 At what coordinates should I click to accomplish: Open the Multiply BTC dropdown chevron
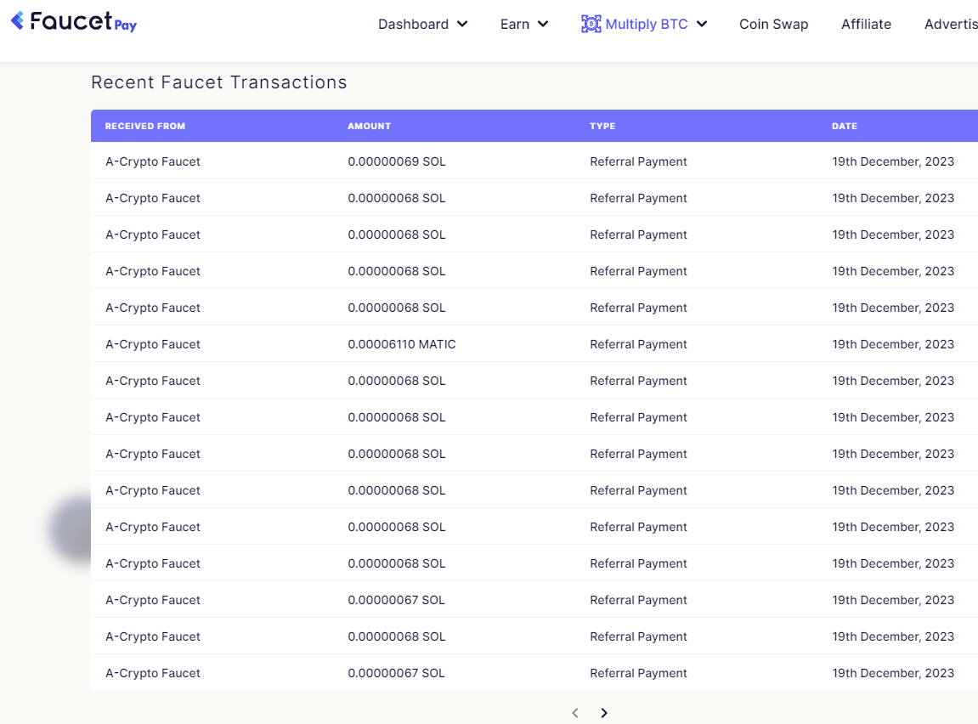point(702,24)
